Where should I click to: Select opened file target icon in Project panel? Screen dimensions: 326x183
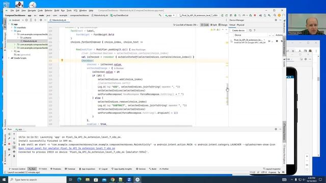(26, 20)
